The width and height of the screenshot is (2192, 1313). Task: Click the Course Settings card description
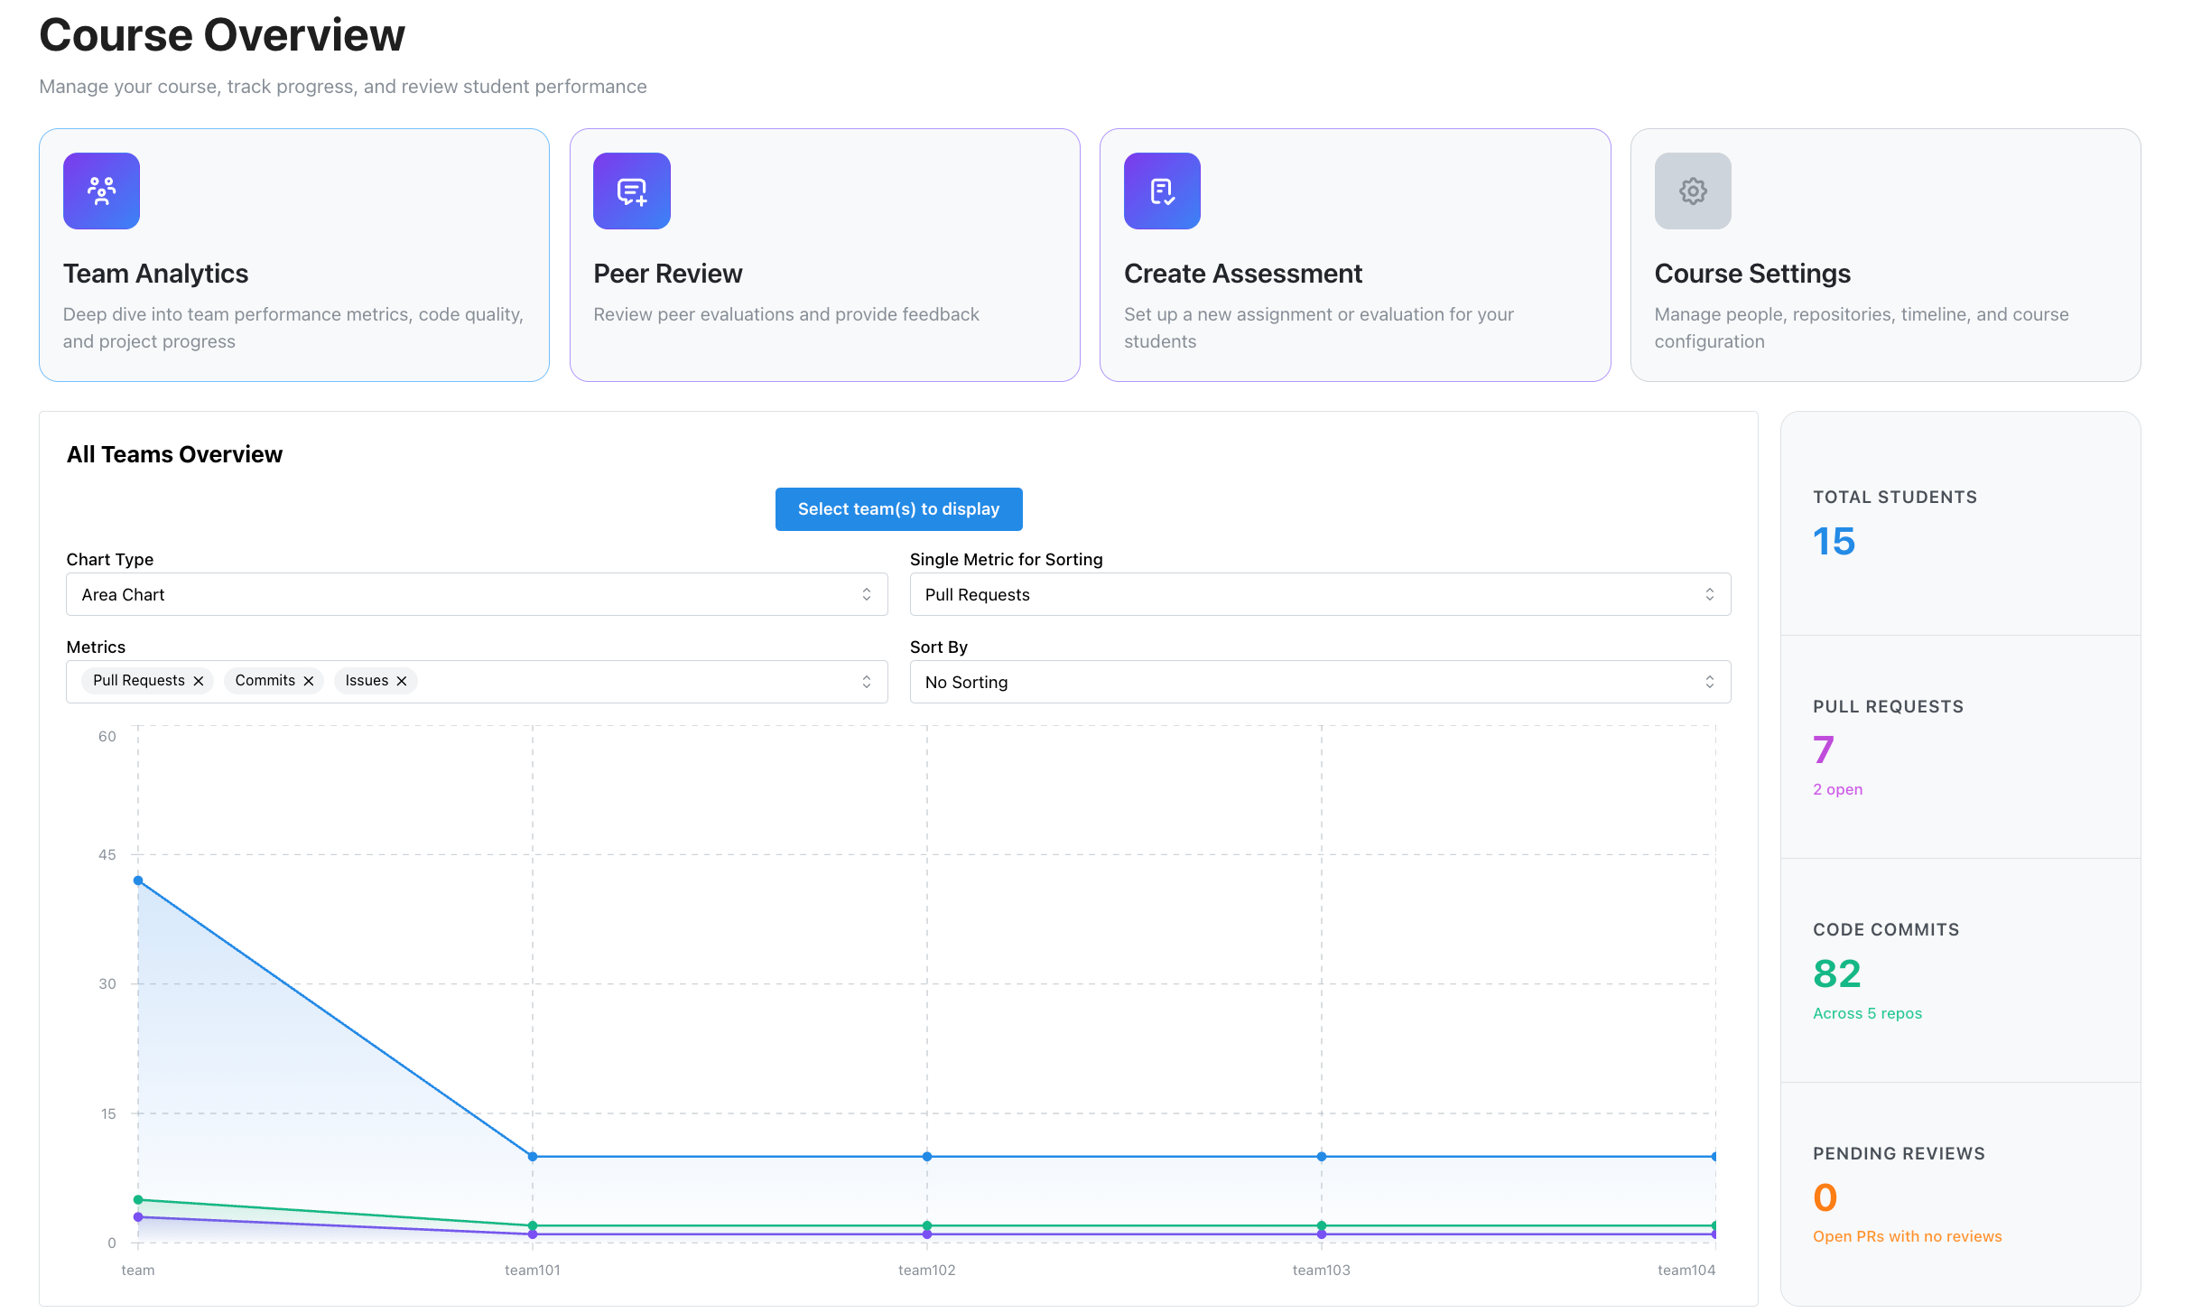coord(1862,328)
